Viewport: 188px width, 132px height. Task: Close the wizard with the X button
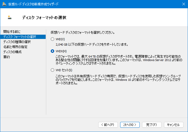point(184,4)
